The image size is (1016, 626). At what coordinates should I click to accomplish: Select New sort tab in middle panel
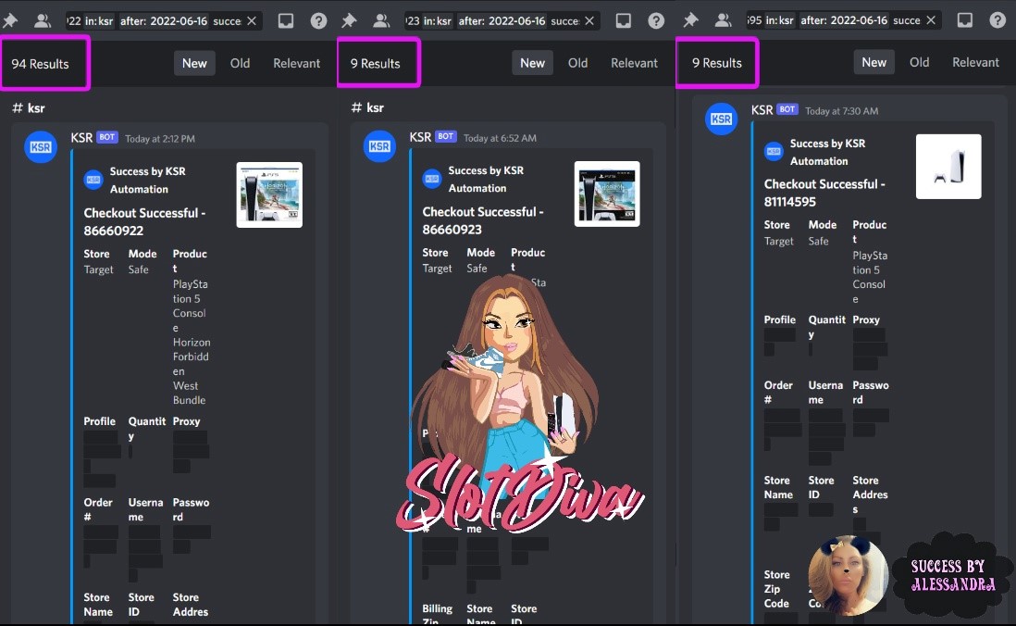pyautogui.click(x=532, y=63)
